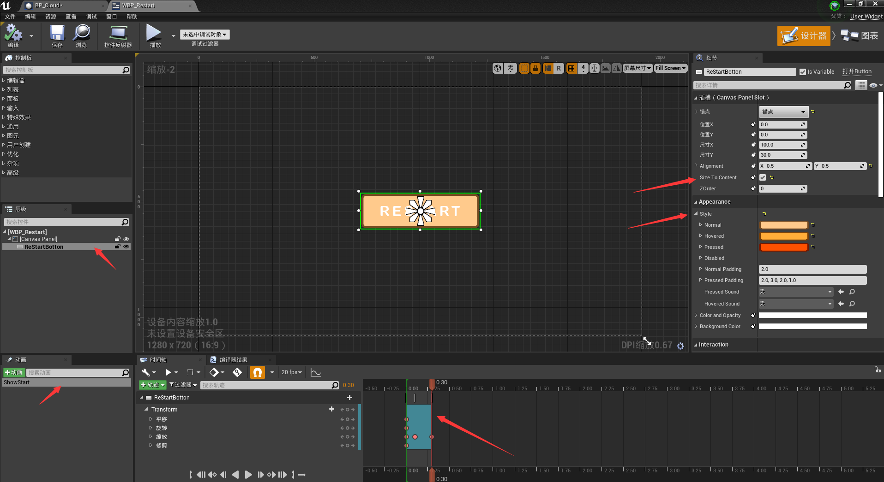Click the DPI scale settings gear
The image size is (884, 482).
(x=680, y=346)
